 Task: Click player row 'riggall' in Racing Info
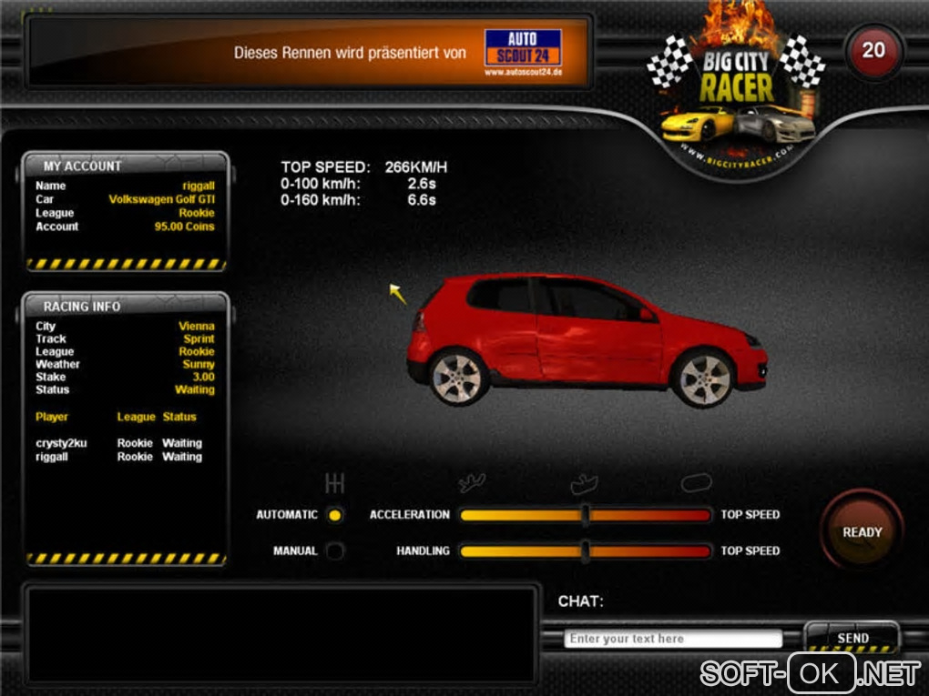click(x=119, y=457)
